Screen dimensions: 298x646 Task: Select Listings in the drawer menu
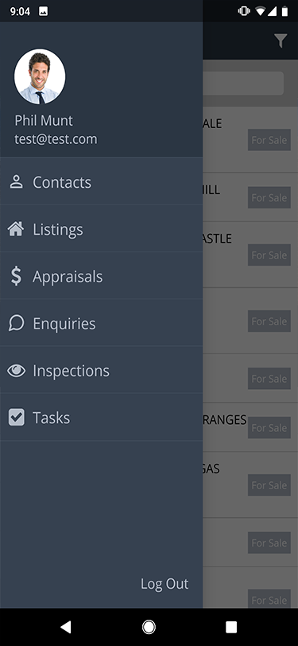coord(101,228)
